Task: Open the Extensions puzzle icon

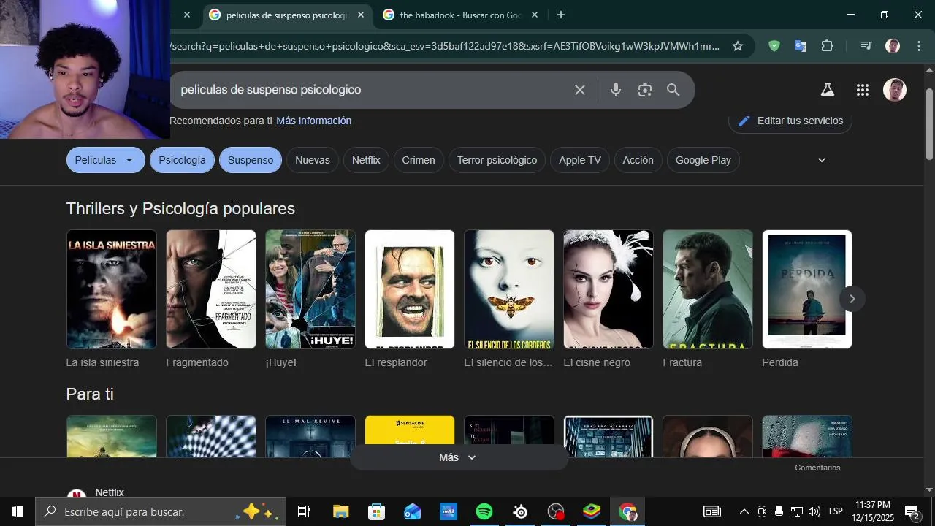Action: tap(827, 46)
